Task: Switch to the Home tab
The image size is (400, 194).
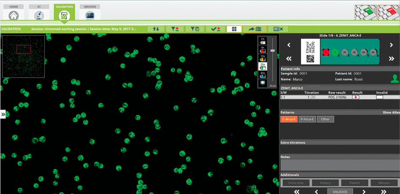Action: click(x=14, y=13)
